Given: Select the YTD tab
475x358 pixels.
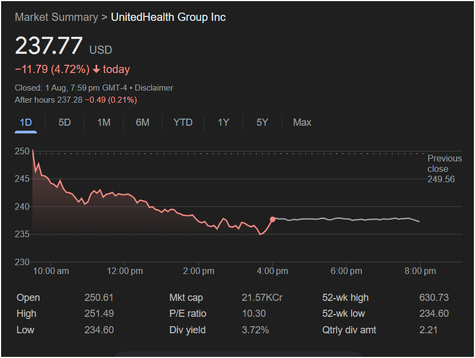Looking at the screenshot, I should point(183,122).
